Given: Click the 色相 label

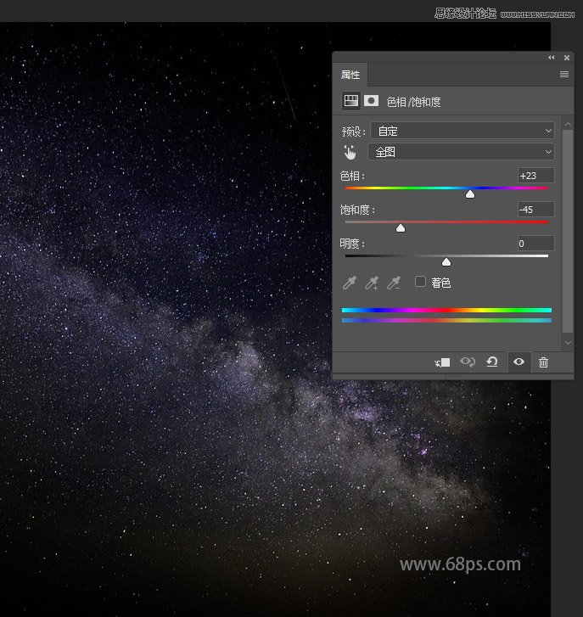Looking at the screenshot, I should [x=352, y=176].
